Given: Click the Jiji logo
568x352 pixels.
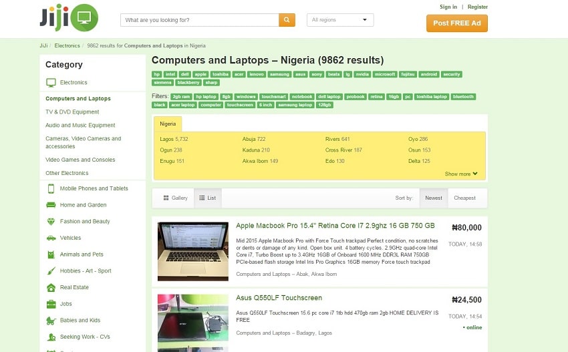Looking at the screenshot, I should (69, 17).
